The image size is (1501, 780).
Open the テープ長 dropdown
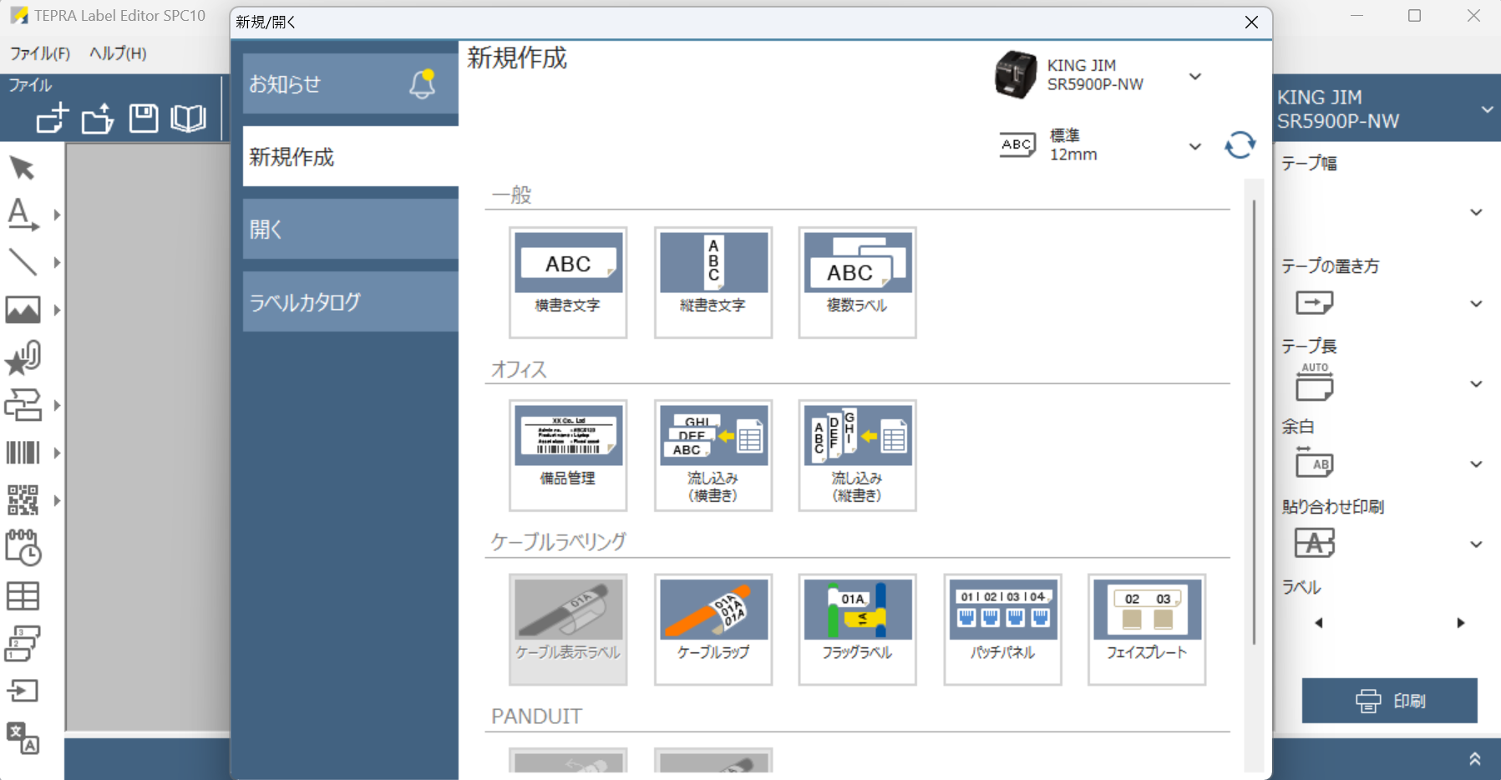pos(1476,384)
